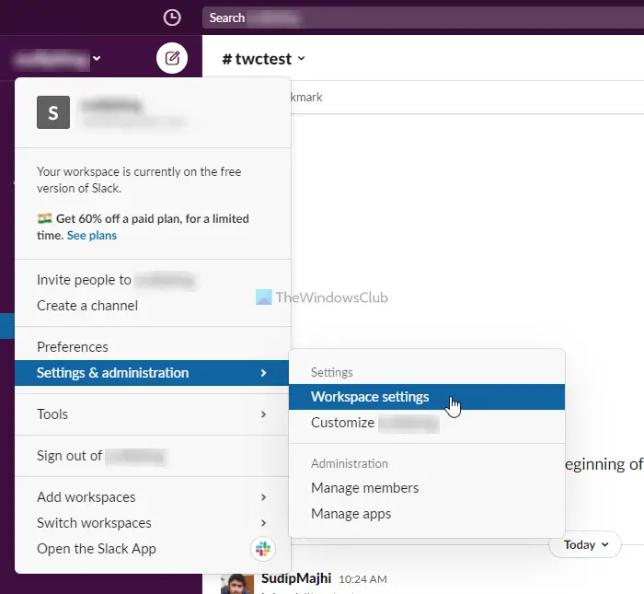
Task: Choose Create a channel
Action: coord(153,306)
